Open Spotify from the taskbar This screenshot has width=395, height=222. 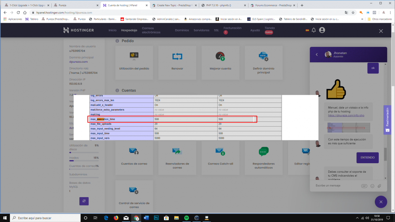coord(186,218)
